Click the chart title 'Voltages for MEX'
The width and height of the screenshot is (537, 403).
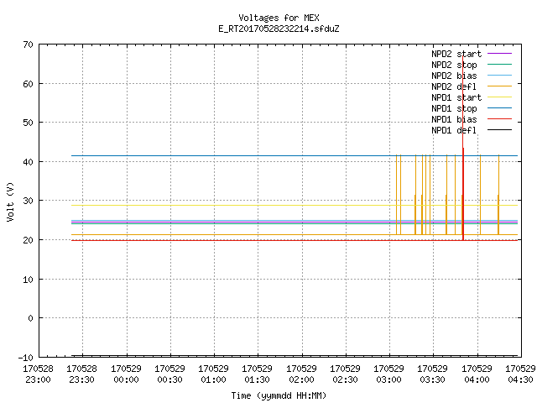279,18
